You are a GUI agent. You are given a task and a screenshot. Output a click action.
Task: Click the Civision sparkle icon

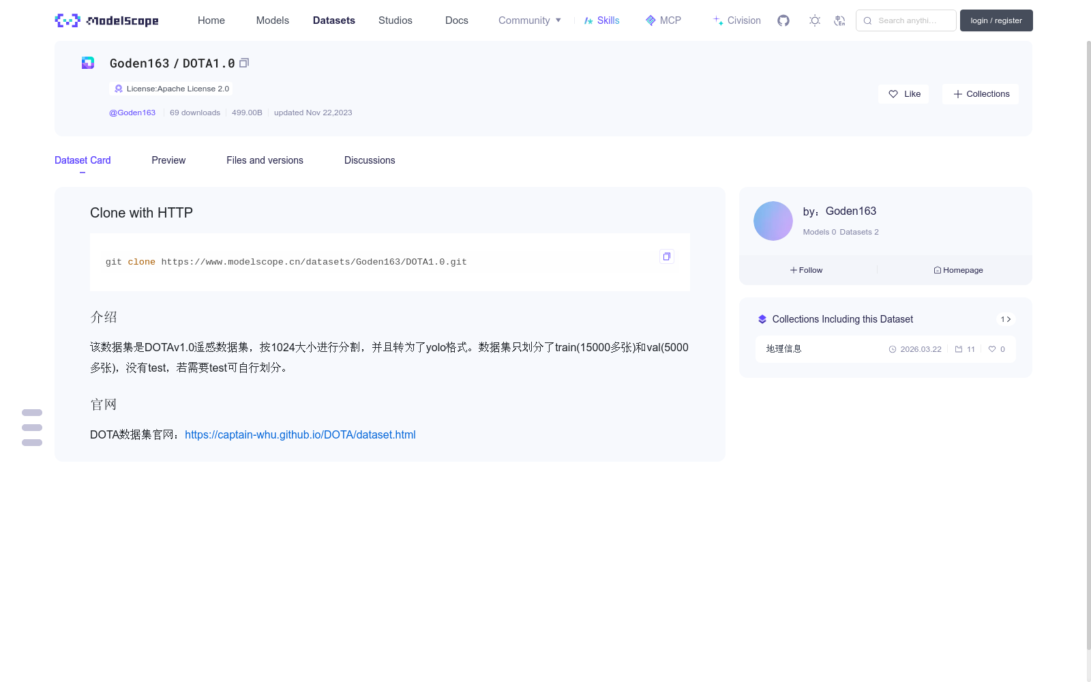pos(719,20)
